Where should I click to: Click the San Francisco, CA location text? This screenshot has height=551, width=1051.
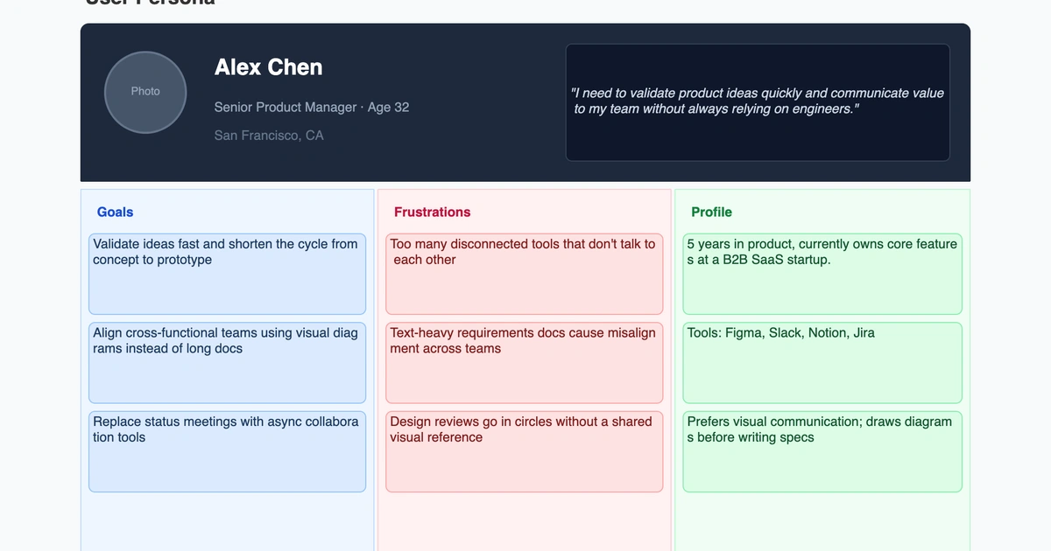[269, 136]
